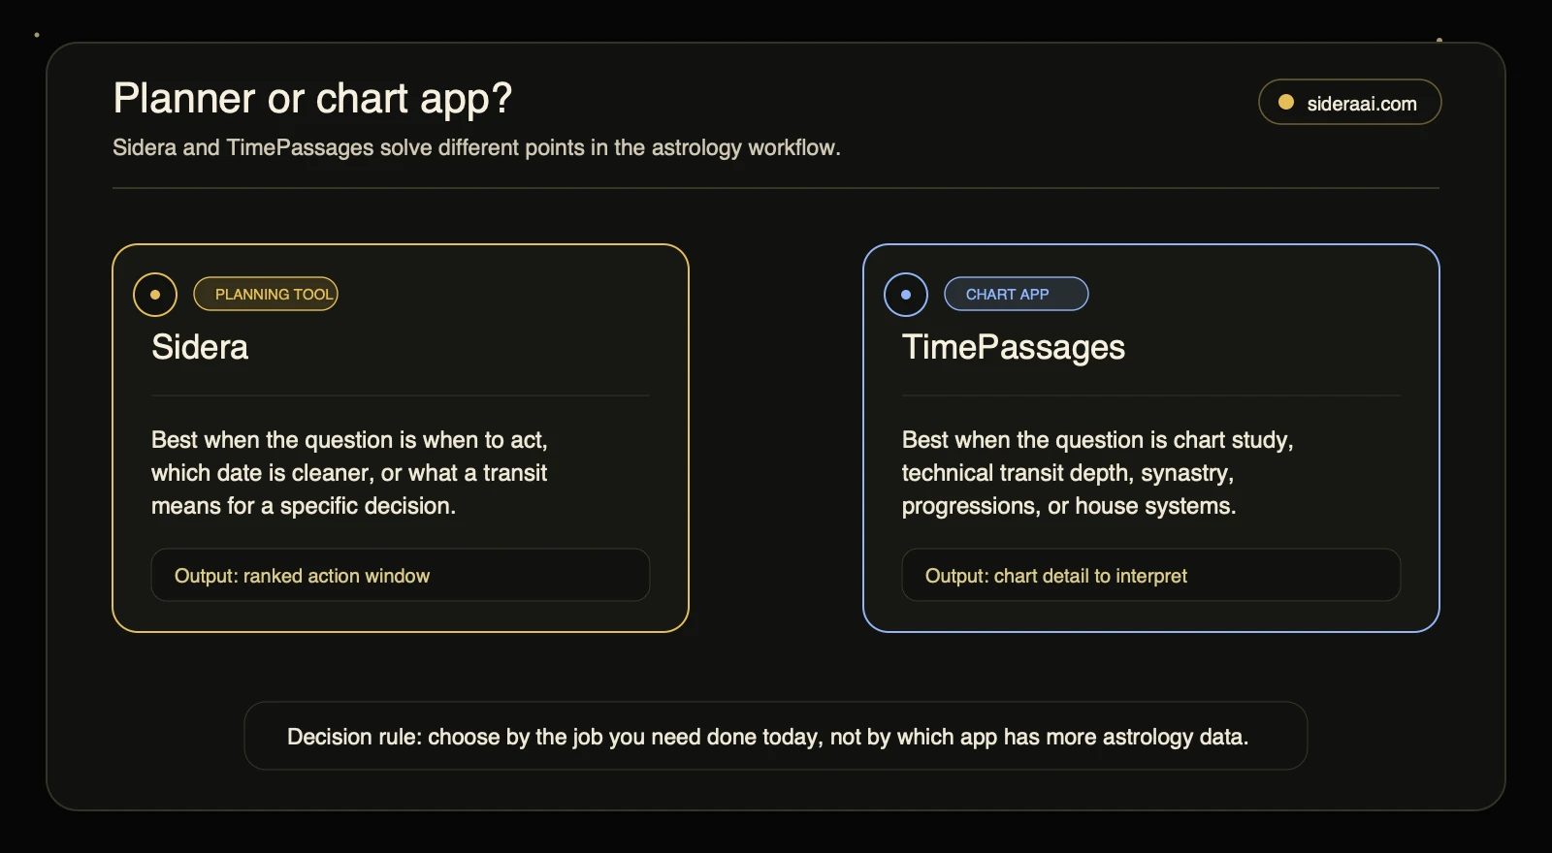Image resolution: width=1552 pixels, height=853 pixels.
Task: Click the gold circle icon beside Planning Tool
Action: 155,295
